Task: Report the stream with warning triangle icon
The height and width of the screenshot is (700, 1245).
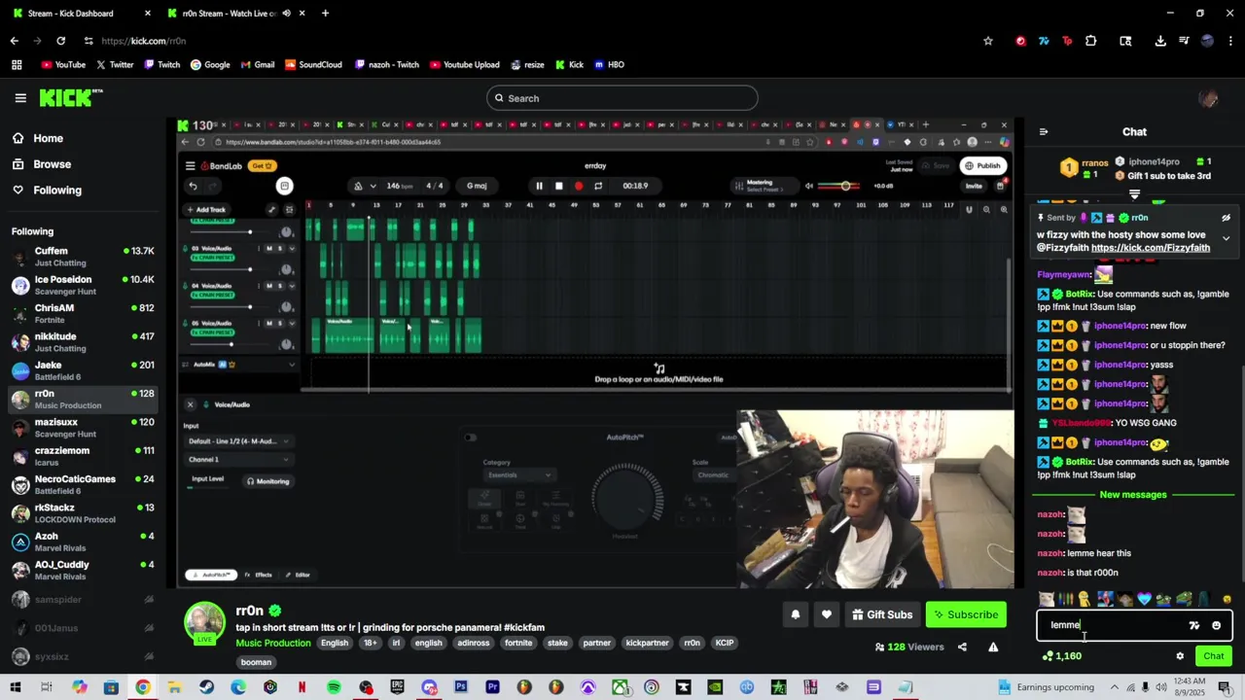Action: [x=993, y=647]
